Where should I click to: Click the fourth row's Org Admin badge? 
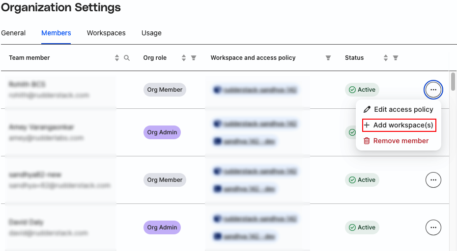[162, 227]
